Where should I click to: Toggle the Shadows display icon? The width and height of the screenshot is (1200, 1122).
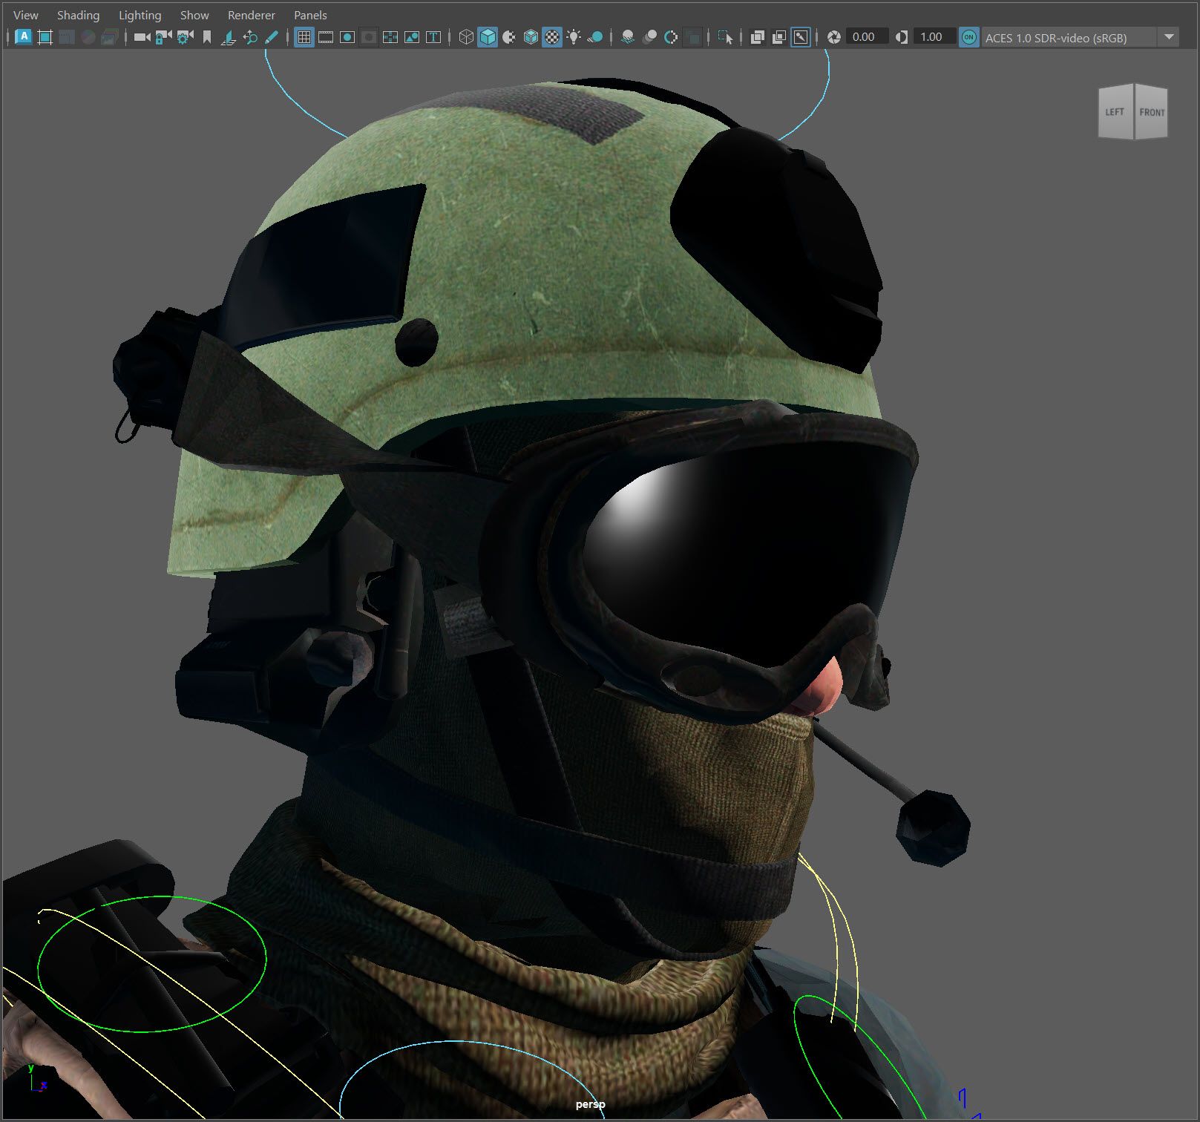click(595, 36)
